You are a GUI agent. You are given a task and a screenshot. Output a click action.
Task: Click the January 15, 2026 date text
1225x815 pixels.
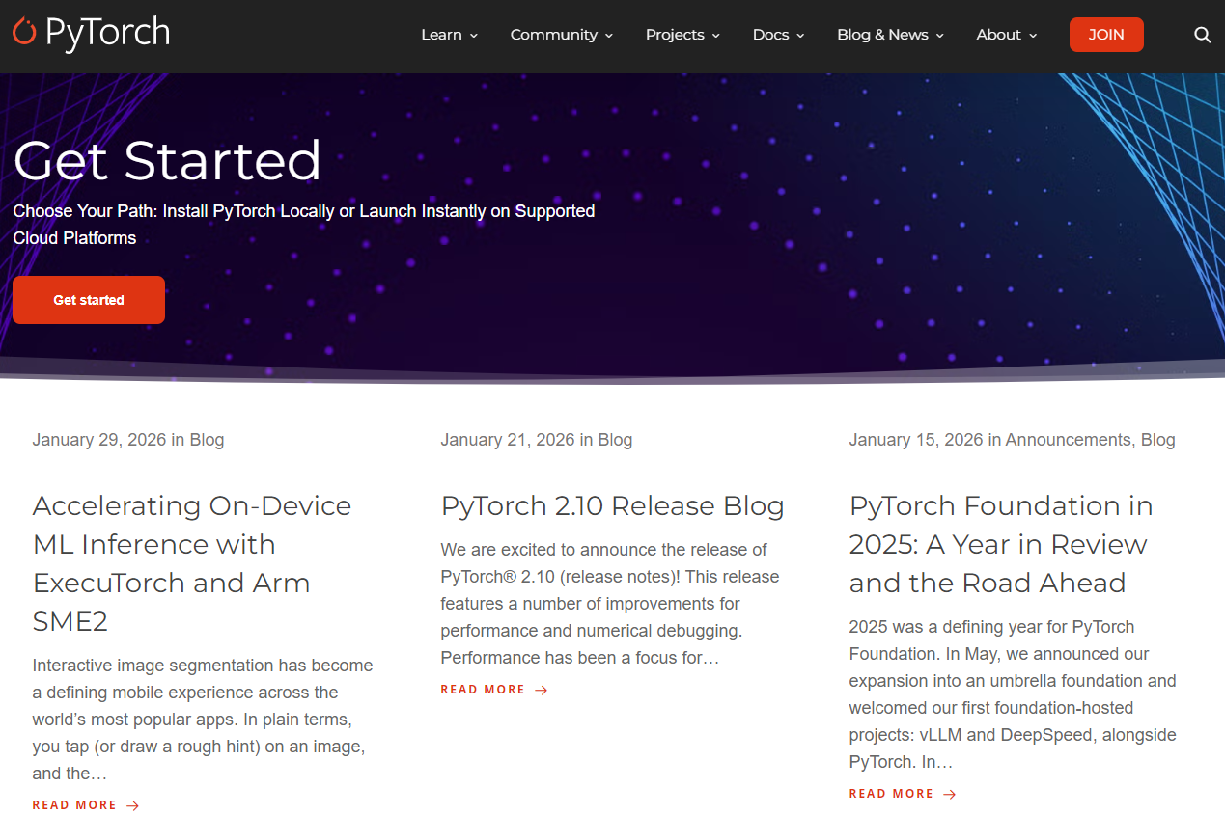[x=916, y=440]
